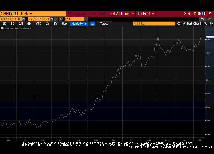This screenshot has width=214, height=154.
Task: Open the Edit menu
Action: click(x=146, y=14)
